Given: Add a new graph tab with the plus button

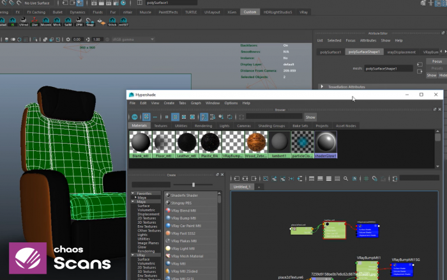Looking at the screenshot, I should point(259,187).
